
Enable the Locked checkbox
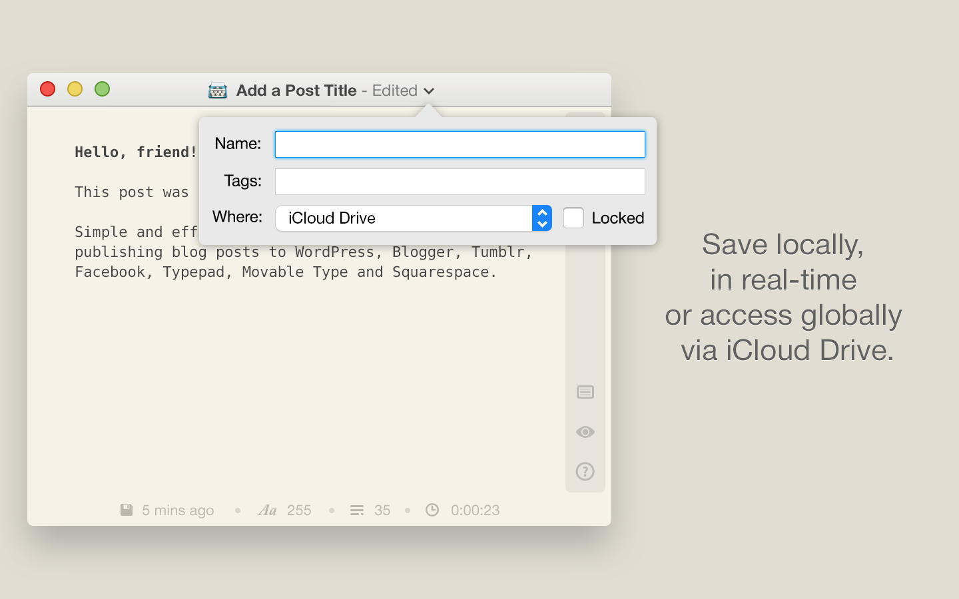573,218
